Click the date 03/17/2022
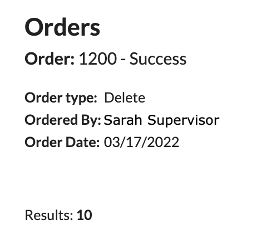Screen dimensions: 276x234 tap(141, 142)
